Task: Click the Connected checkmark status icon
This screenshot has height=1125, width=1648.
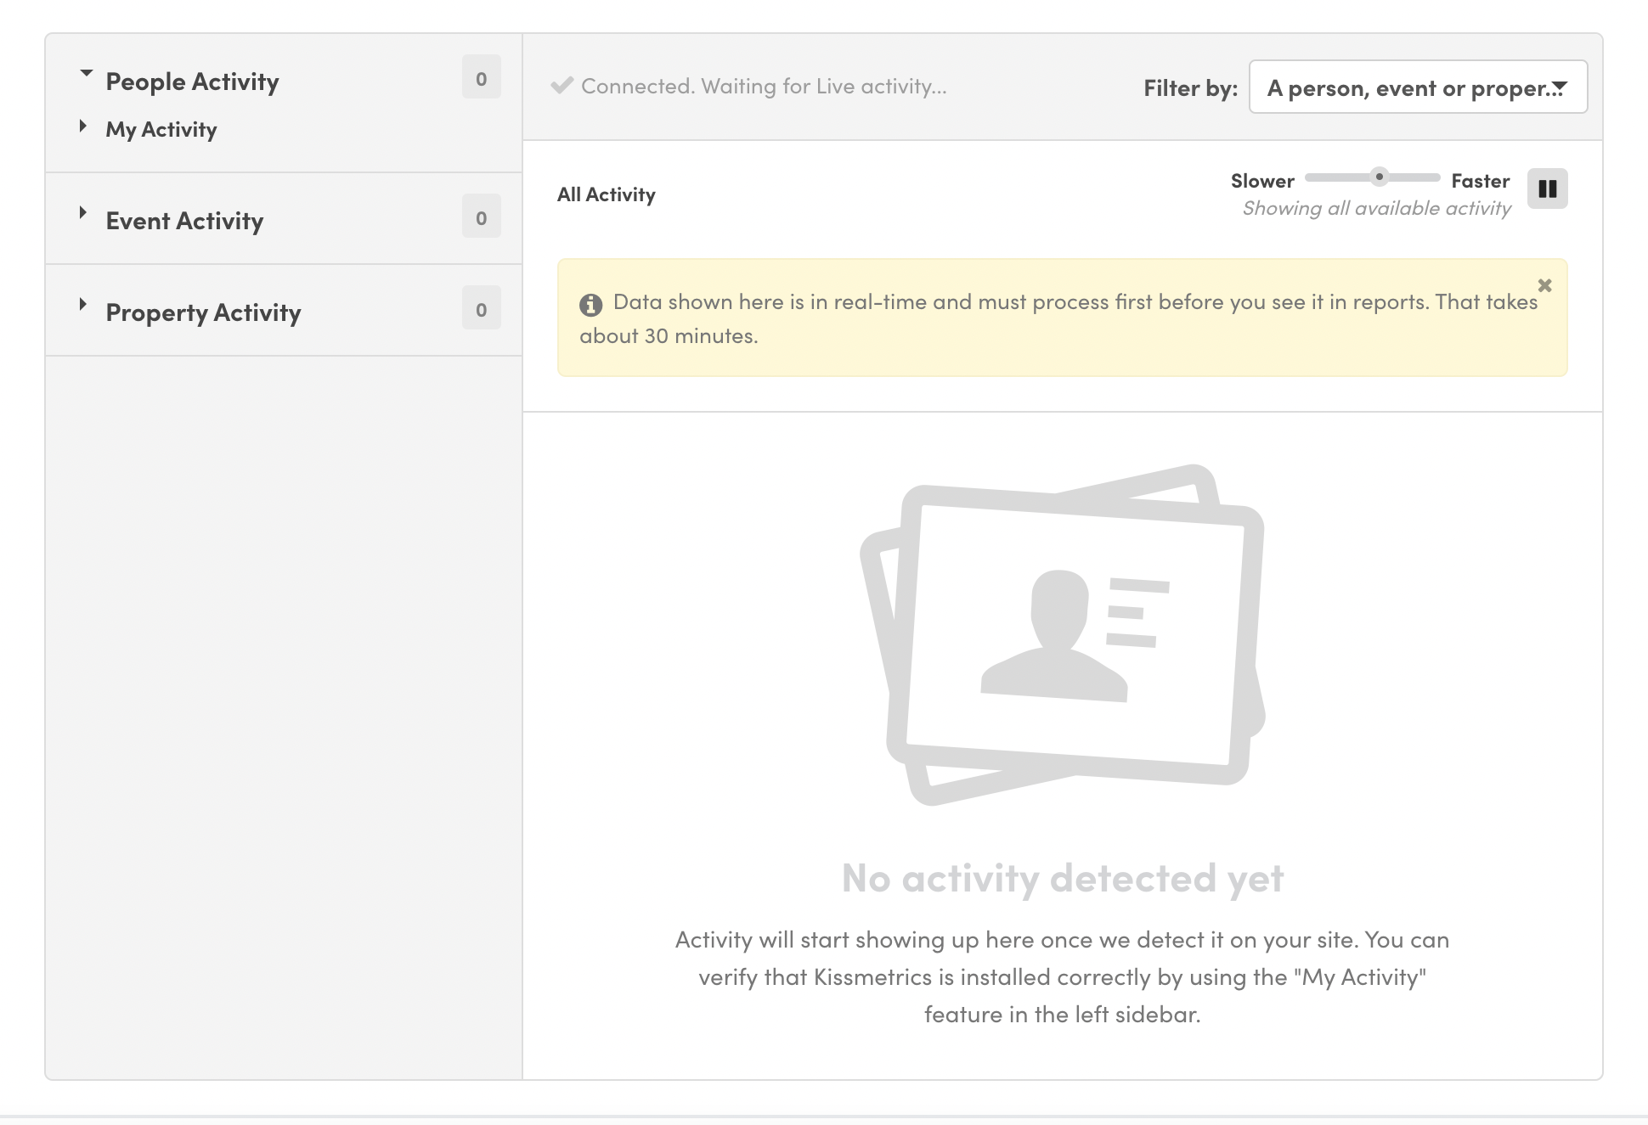Action: pyautogui.click(x=562, y=86)
